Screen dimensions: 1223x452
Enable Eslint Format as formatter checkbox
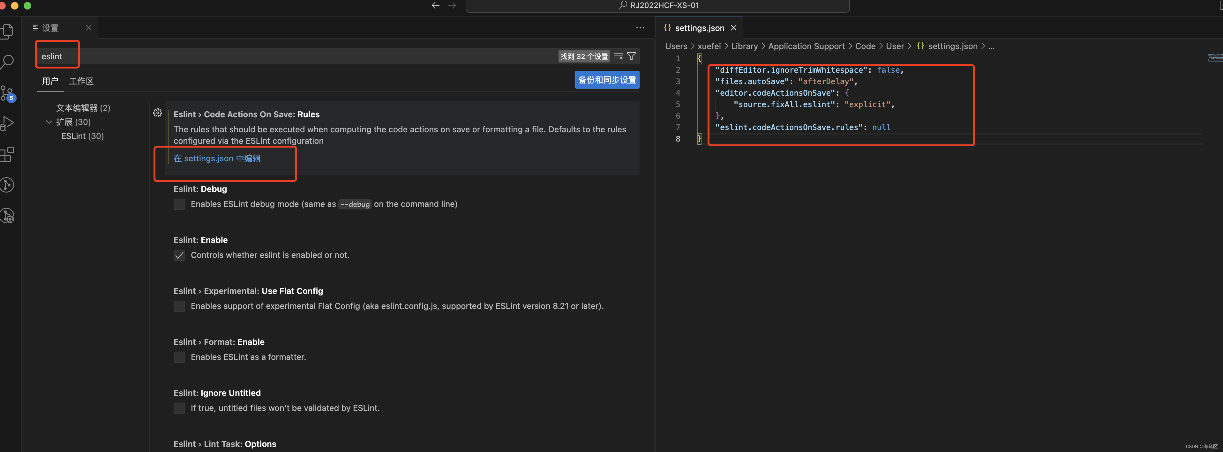(179, 357)
